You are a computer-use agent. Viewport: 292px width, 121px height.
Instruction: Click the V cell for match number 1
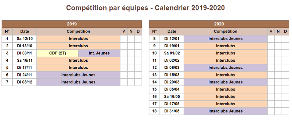(124, 39)
